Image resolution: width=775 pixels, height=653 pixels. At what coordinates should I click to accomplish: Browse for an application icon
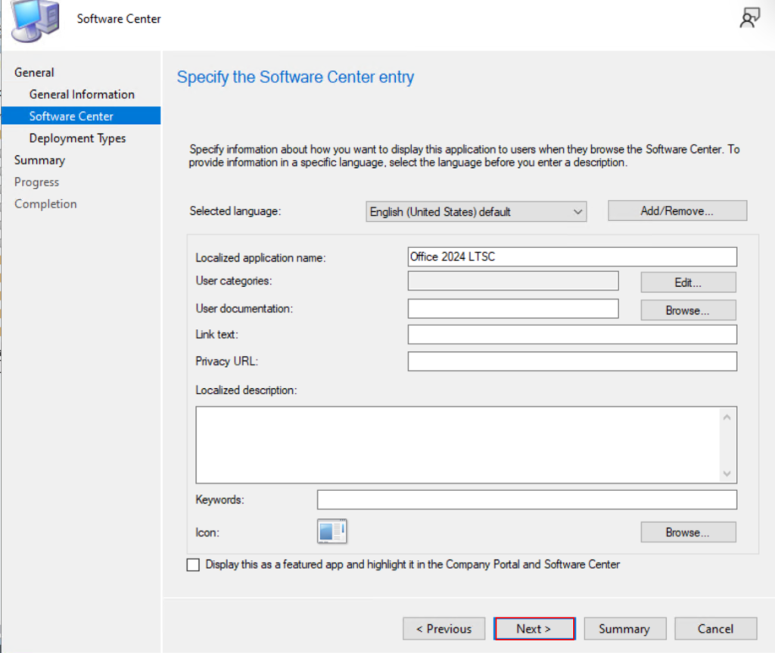688,533
